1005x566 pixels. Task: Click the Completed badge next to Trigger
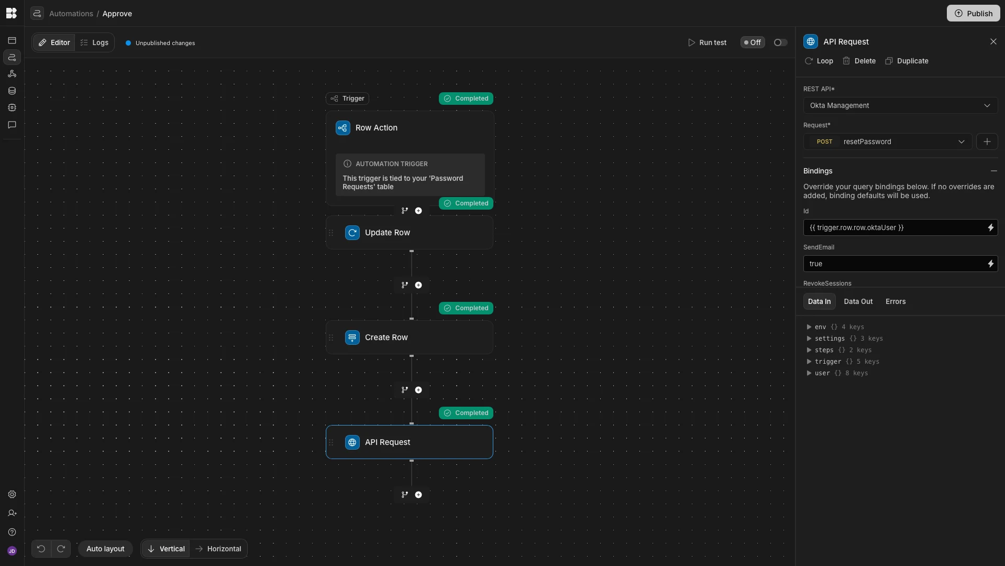coord(466,99)
